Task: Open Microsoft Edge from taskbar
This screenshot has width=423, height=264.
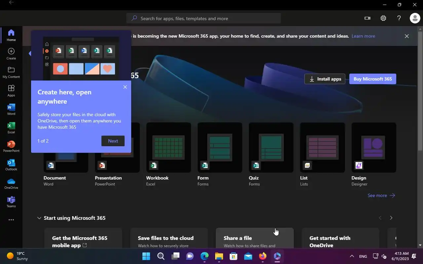Action: [x=205, y=256]
